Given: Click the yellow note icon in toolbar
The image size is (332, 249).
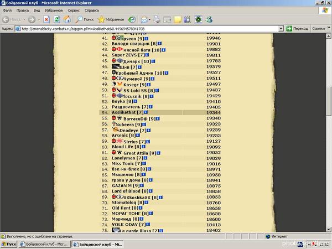Looking at the screenshot, I should pyautogui.click(x=178, y=20).
